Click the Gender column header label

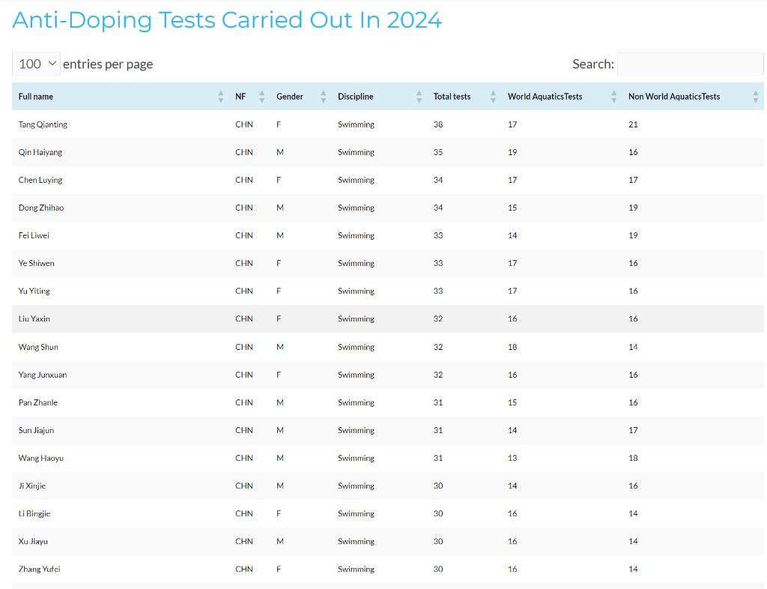coord(290,97)
